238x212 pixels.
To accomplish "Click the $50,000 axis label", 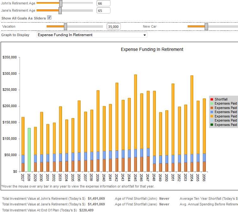I will coord(10,155).
